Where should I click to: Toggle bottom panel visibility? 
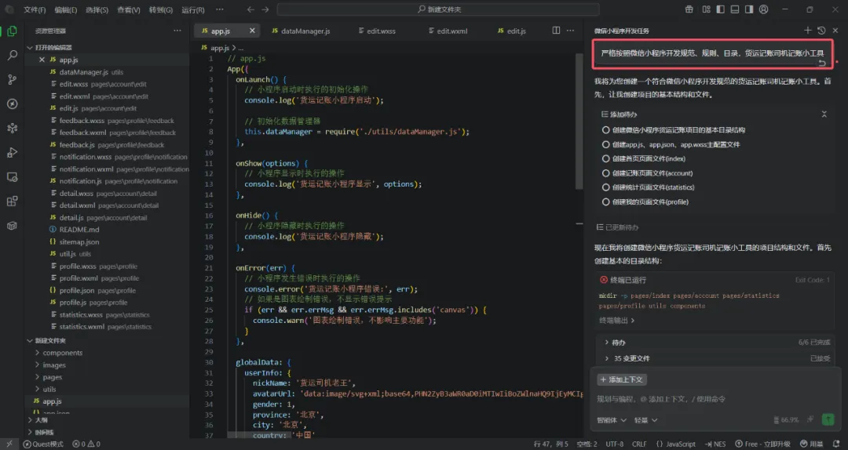pyautogui.click(x=734, y=9)
